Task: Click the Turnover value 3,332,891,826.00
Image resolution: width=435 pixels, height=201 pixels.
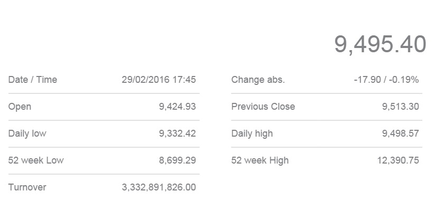Action: tap(159, 187)
